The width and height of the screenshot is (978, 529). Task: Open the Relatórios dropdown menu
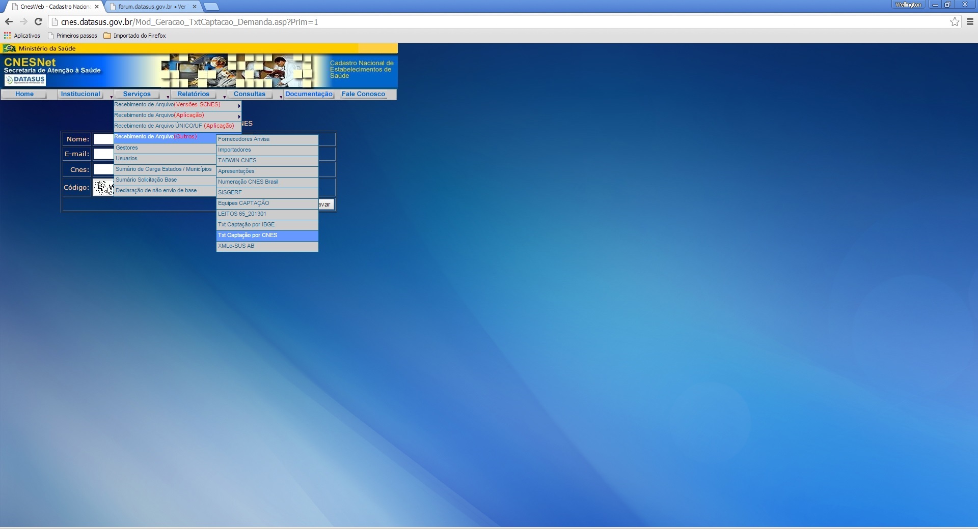coord(193,94)
